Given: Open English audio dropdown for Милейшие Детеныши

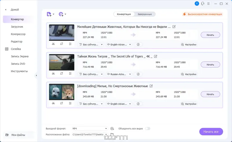Looking at the screenshot, I should click(119, 45).
